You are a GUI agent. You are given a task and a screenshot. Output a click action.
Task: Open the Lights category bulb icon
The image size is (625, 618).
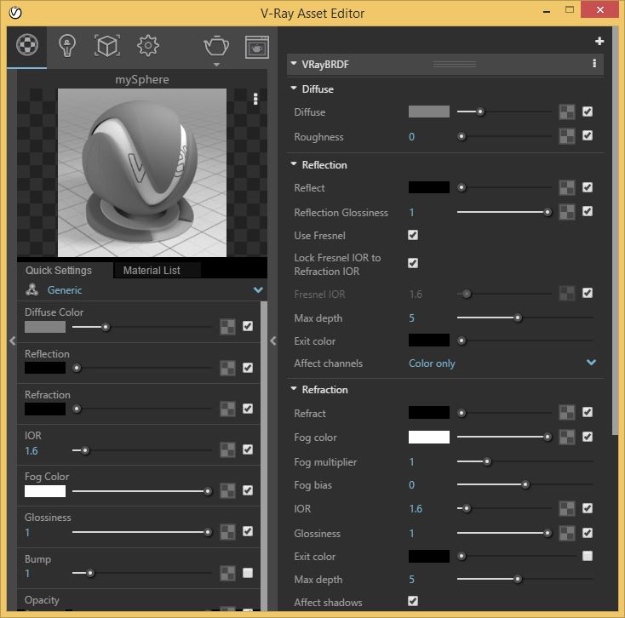(67, 46)
